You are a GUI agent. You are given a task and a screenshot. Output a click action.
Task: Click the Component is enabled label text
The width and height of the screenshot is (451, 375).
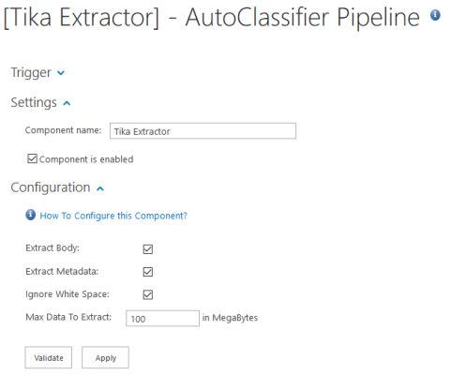[x=86, y=159]
